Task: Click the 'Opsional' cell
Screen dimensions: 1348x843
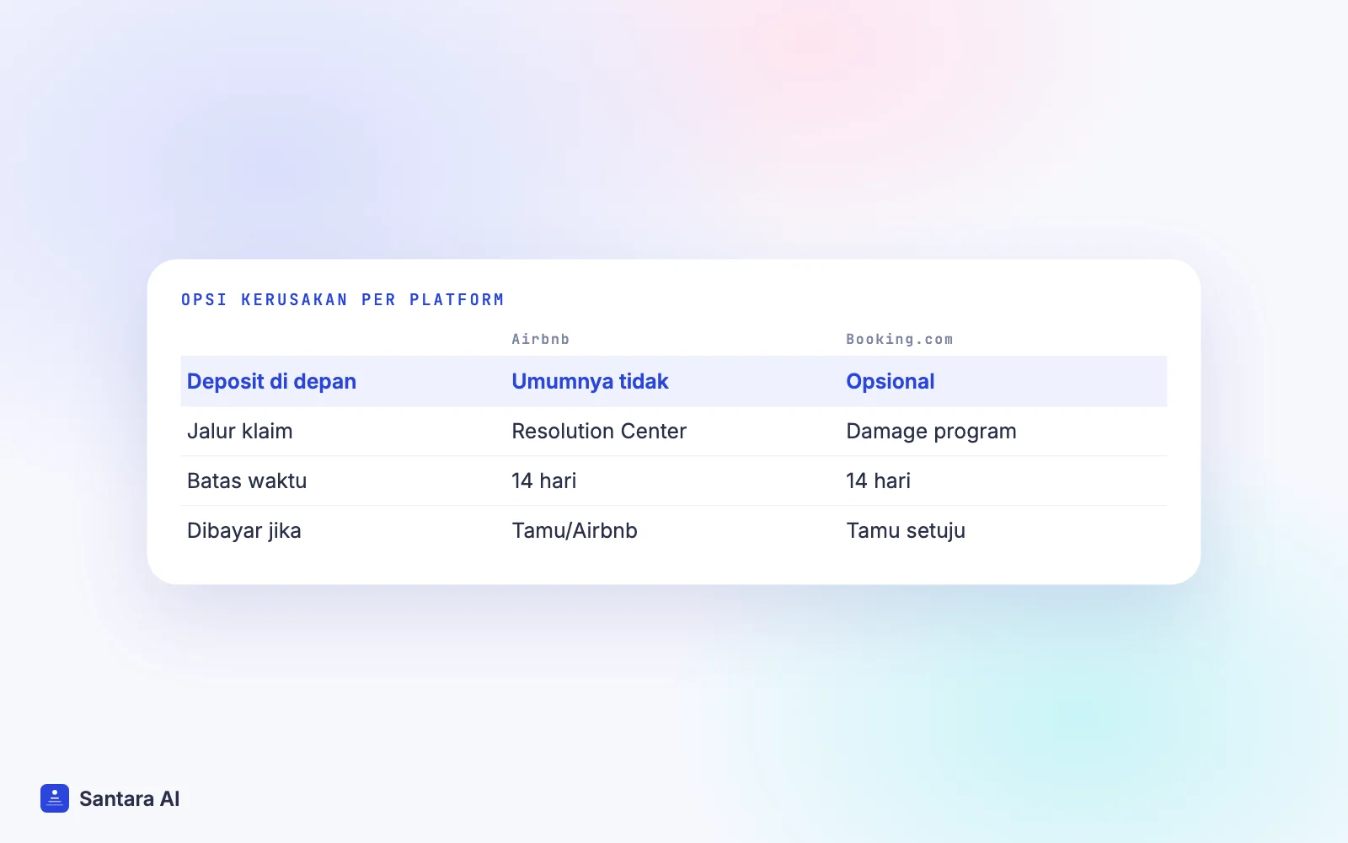Action: (891, 382)
